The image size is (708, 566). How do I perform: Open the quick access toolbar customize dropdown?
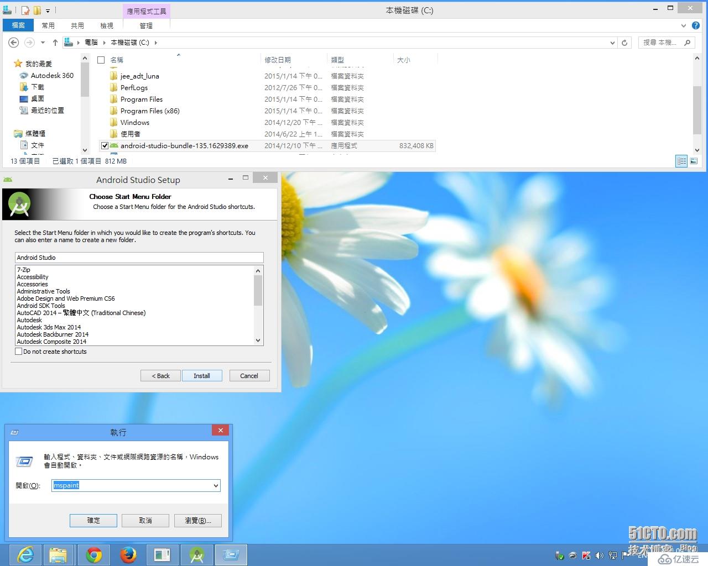point(48,11)
